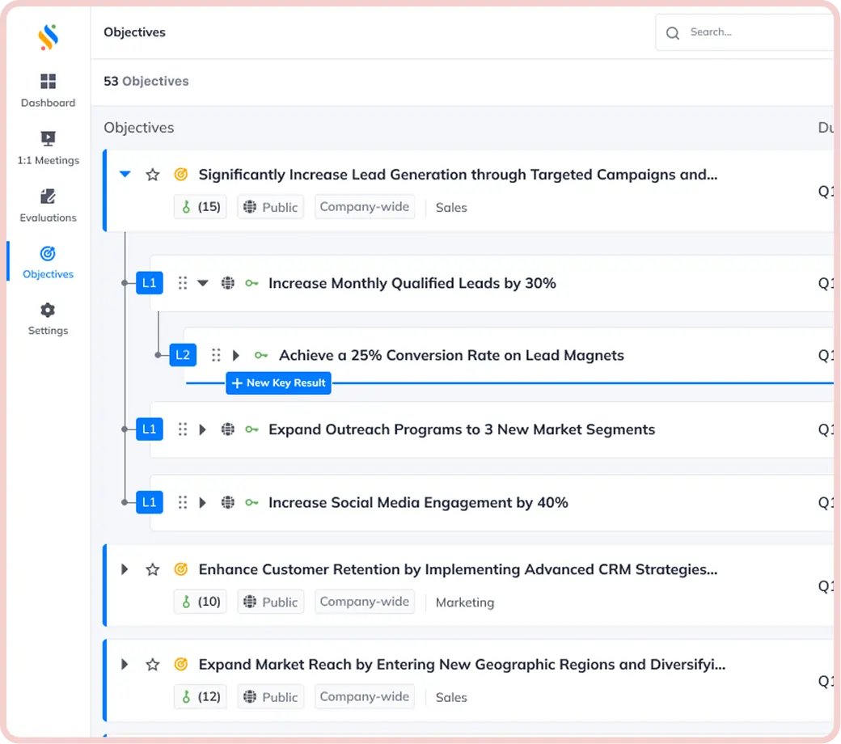Click target icon of Customer Retention objective

click(181, 569)
